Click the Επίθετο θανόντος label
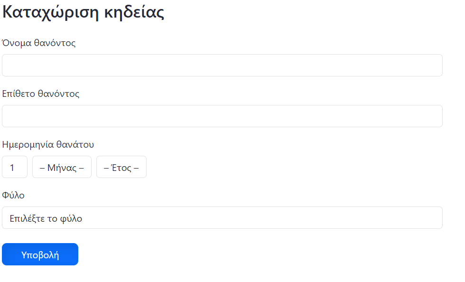This screenshot has height=282, width=465. click(41, 94)
